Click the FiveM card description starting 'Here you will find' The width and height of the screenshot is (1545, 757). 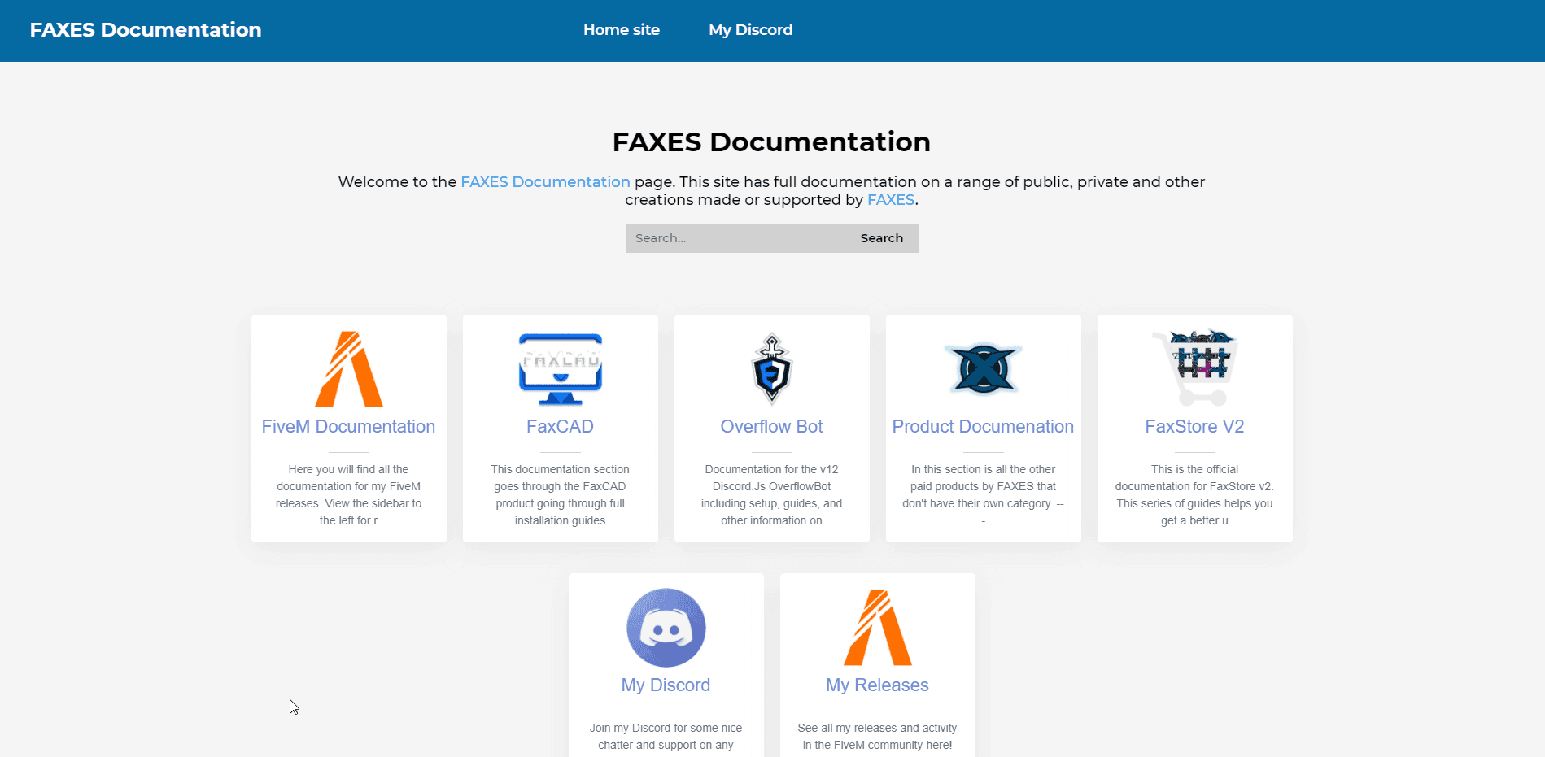click(349, 495)
